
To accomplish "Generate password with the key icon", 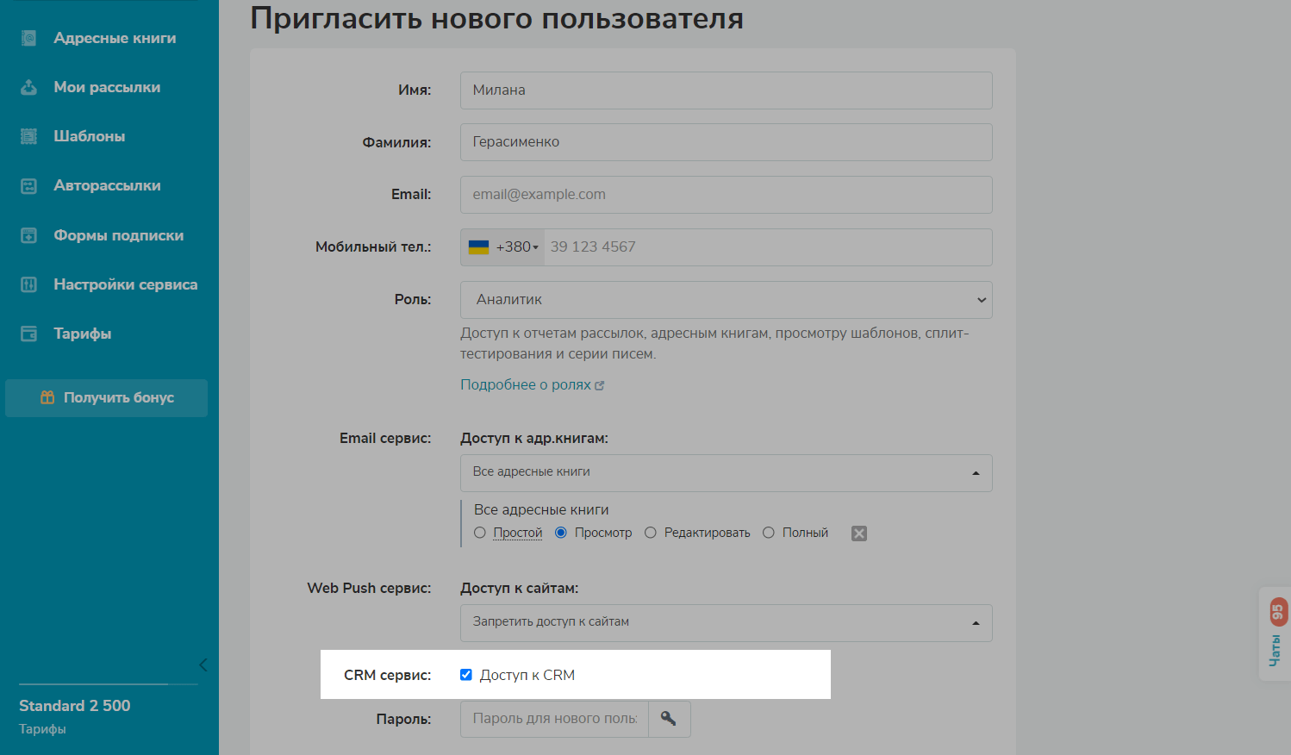I will [x=668, y=719].
